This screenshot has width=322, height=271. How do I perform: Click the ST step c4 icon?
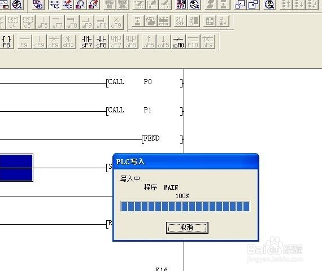tap(13, 22)
